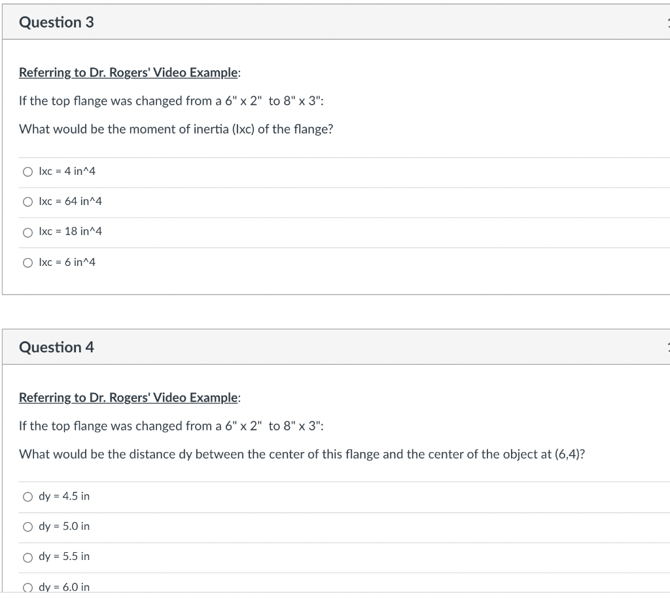Image resolution: width=670 pixels, height=598 pixels.
Task: Click the top flange sentence in Question 4
Action: pos(171,426)
